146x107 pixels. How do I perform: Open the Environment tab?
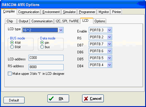tap(51, 12)
